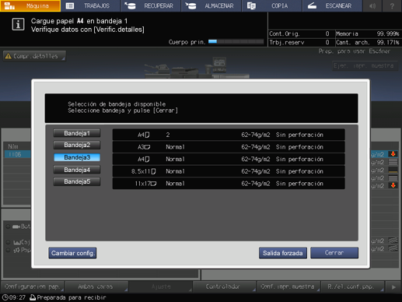Open the Máquina tab
This screenshot has height=302, width=402.
(30, 5)
